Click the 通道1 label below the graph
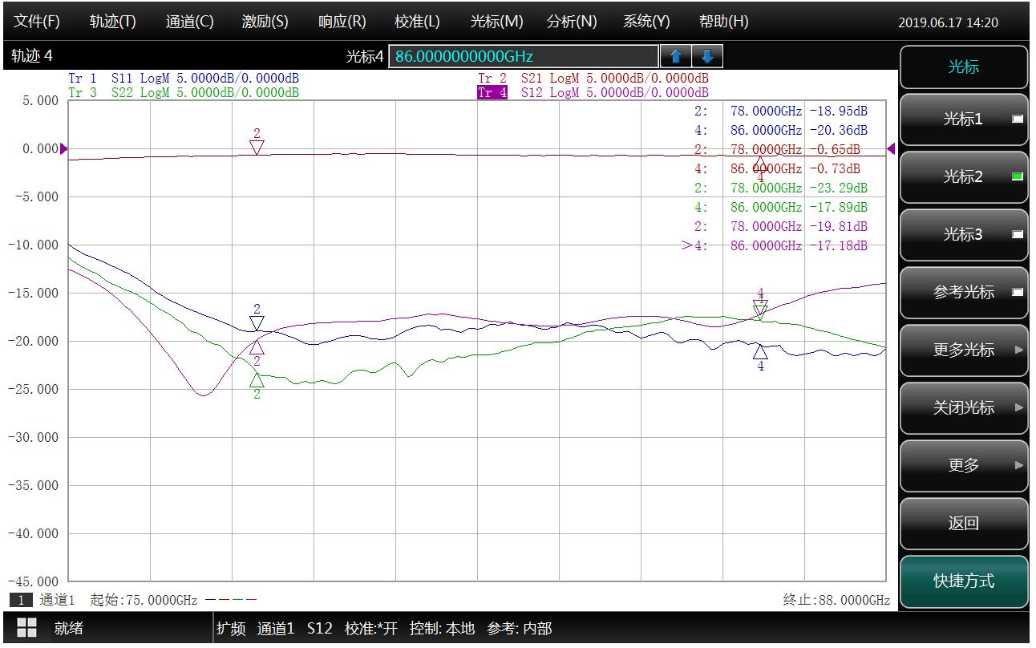This screenshot has height=648, width=1036. 57,600
